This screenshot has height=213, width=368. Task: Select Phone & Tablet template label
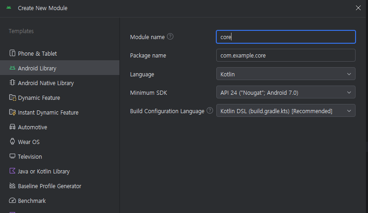(37, 54)
